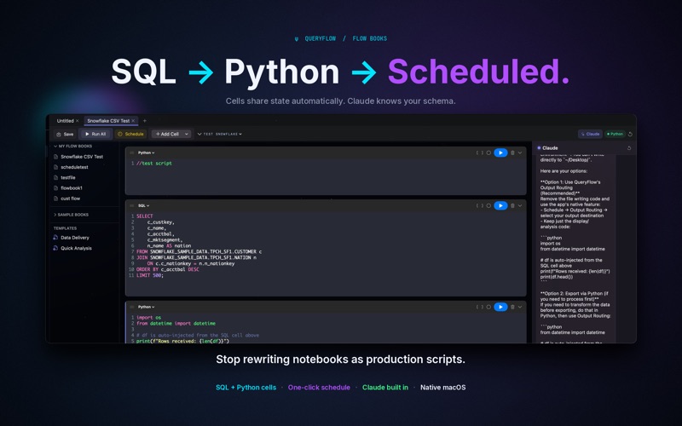This screenshot has width=682, height=426.
Task: Delete the bottom Python cell via trash icon
Action: [x=512, y=307]
